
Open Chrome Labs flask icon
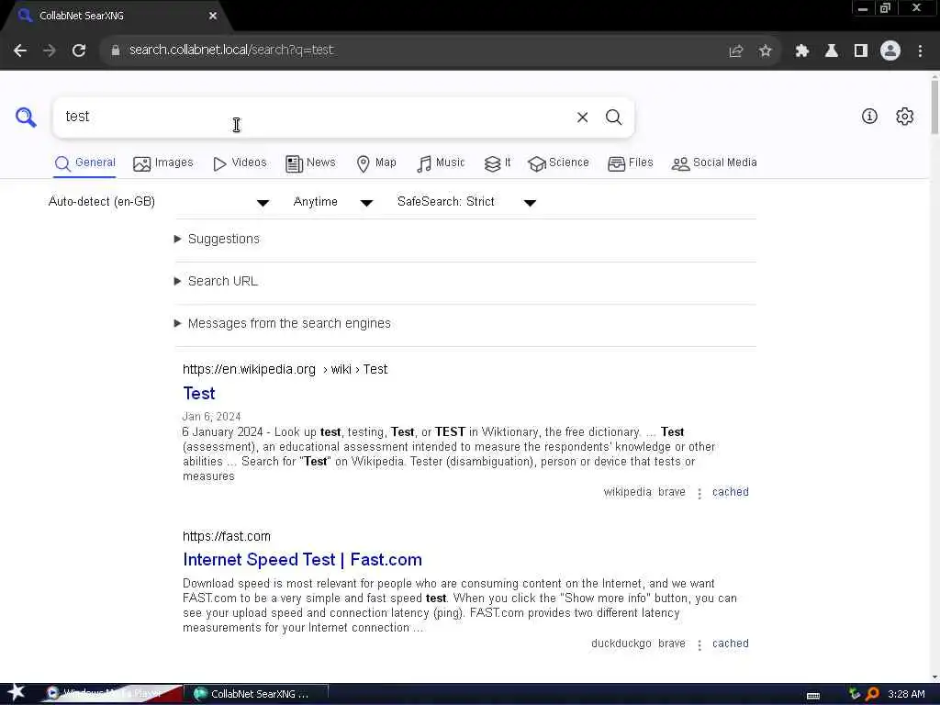click(831, 51)
